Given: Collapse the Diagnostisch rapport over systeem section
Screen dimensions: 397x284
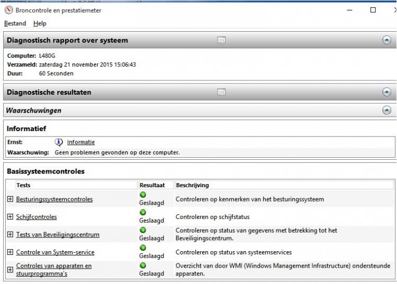Looking at the screenshot, I should tap(386, 40).
